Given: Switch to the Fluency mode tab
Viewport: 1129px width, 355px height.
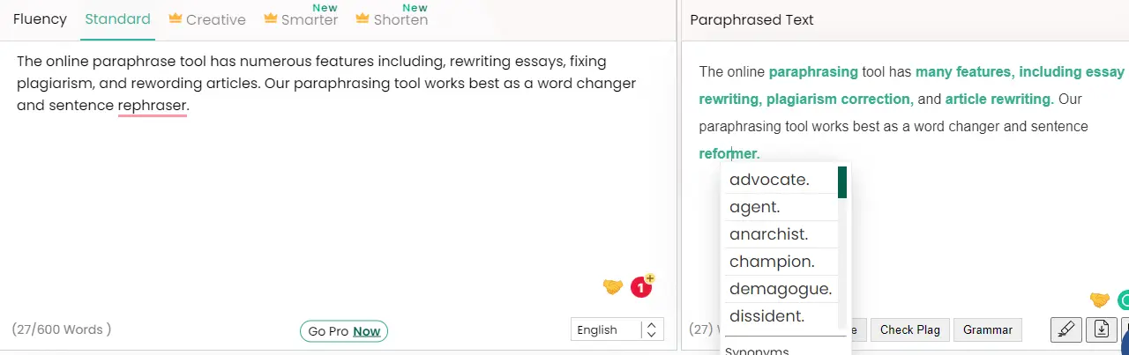Looking at the screenshot, I should pyautogui.click(x=40, y=18).
